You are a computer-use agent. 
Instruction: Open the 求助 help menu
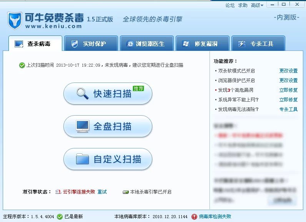(243, 5)
